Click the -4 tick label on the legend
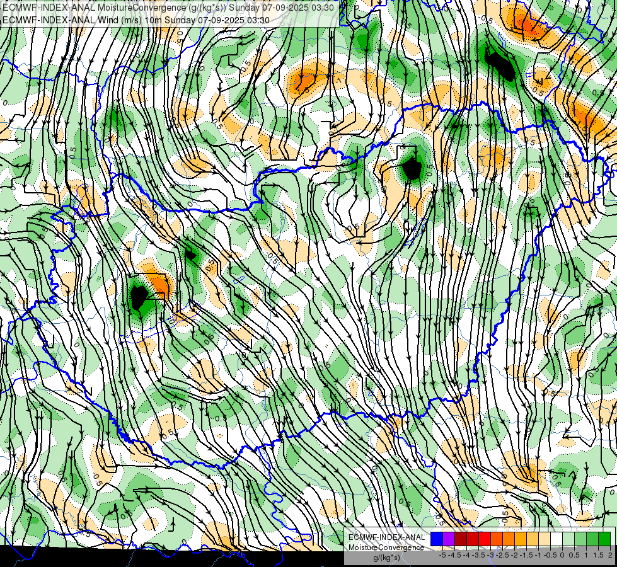617x567 pixels. (x=466, y=555)
